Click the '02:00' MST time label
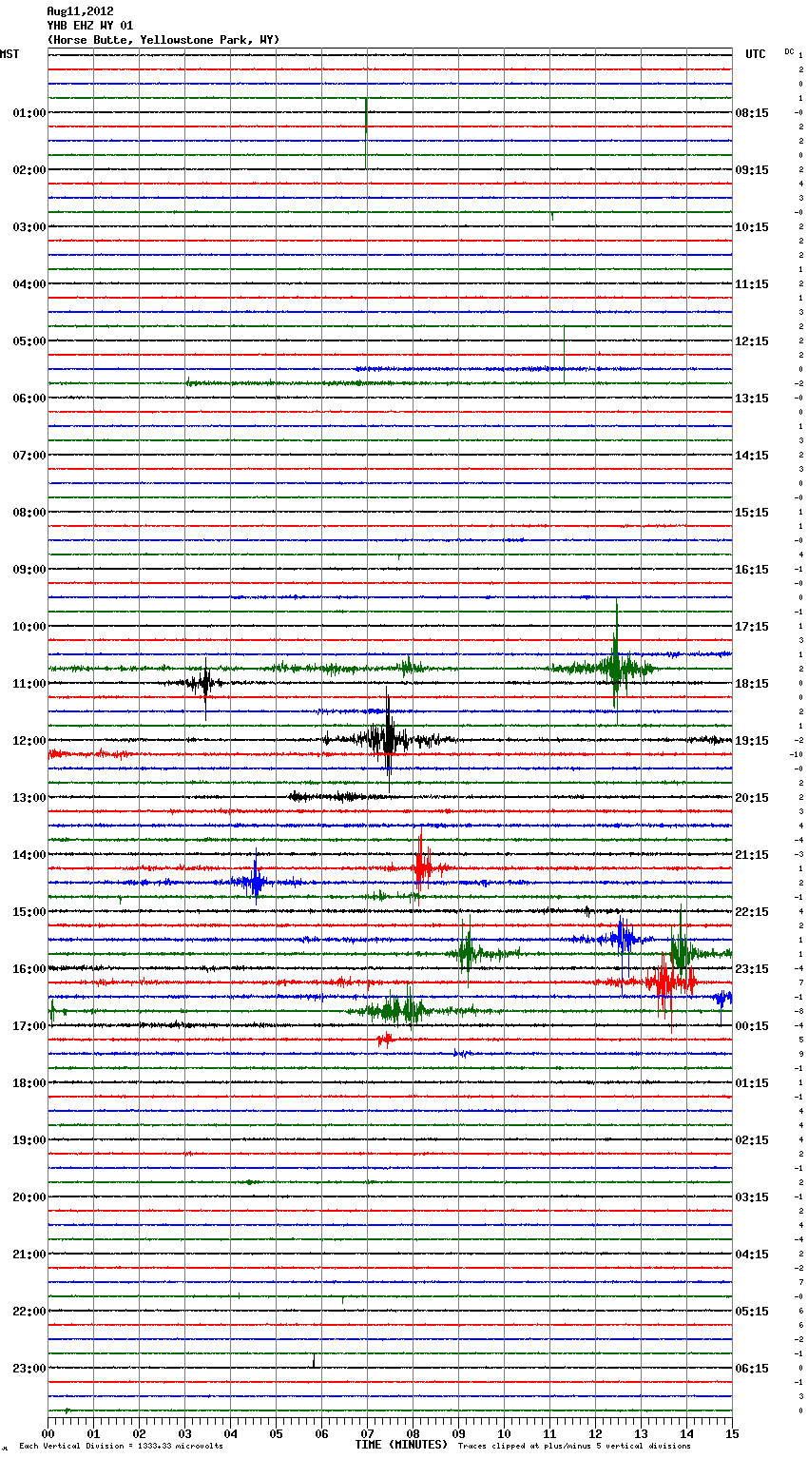The width and height of the screenshot is (808, 1459). pos(29,170)
